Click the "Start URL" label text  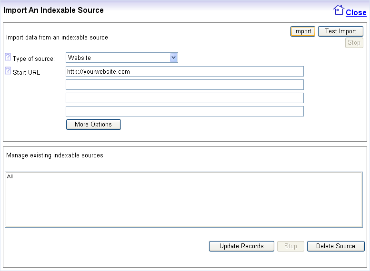(x=27, y=73)
